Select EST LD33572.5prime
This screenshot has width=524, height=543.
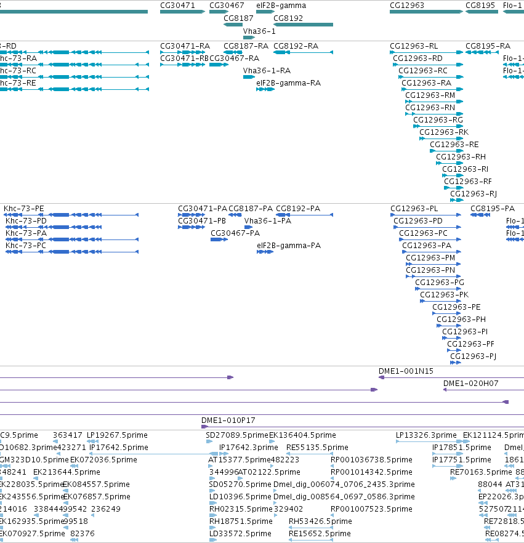(213, 540)
